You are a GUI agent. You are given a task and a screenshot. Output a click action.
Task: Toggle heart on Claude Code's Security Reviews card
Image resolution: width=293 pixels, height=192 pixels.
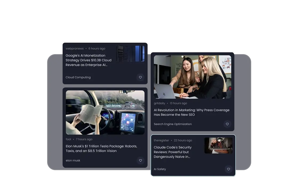click(228, 169)
